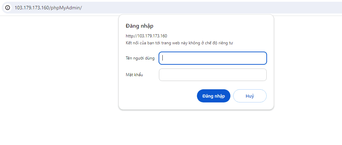Image resolution: width=342 pixels, height=145 pixels.
Task: Open the site information icon in address bar
Action: [8, 8]
